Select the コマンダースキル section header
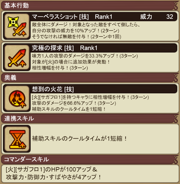Screen dimensions: 180x184 [x=90, y=159]
